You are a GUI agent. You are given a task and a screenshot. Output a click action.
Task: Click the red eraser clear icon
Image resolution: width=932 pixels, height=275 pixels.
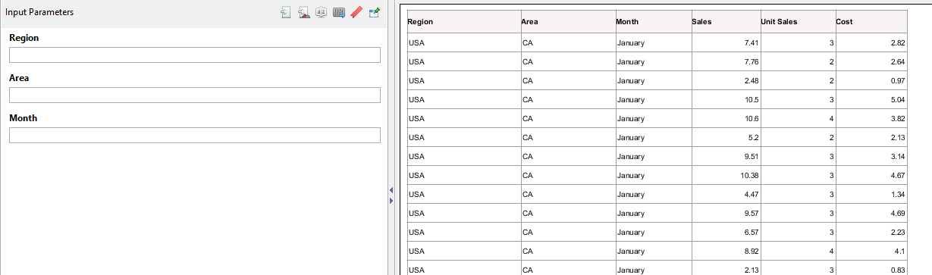pos(356,13)
